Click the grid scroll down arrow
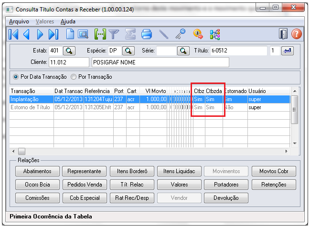 pyautogui.click(x=295, y=144)
